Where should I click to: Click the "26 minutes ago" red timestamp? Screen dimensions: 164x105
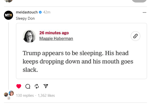54,33
